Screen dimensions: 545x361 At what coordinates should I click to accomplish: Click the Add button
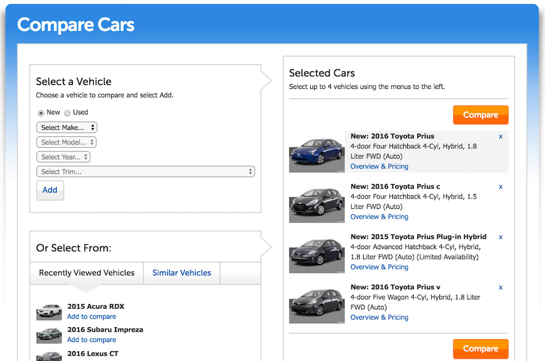50,190
